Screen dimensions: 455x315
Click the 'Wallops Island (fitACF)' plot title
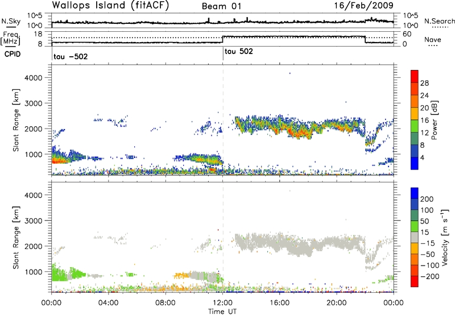point(110,5)
